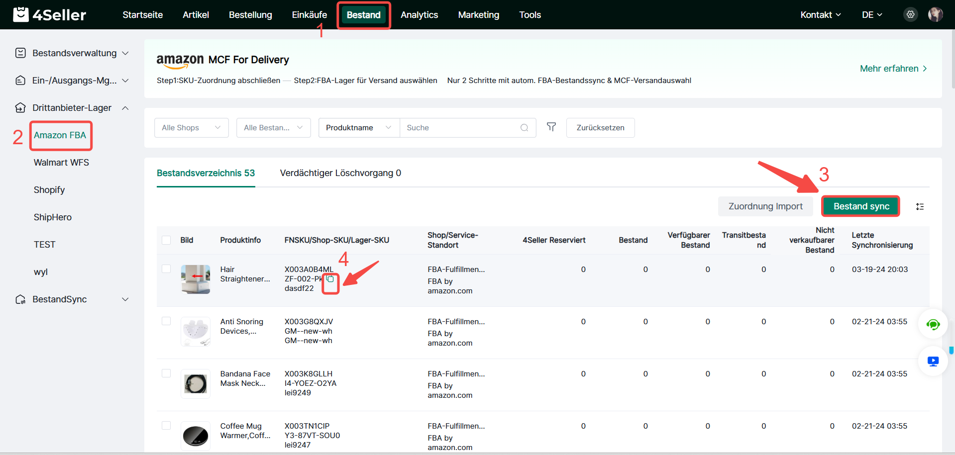Open the column settings list icon
Viewport: 955px width, 455px height.
click(x=920, y=206)
